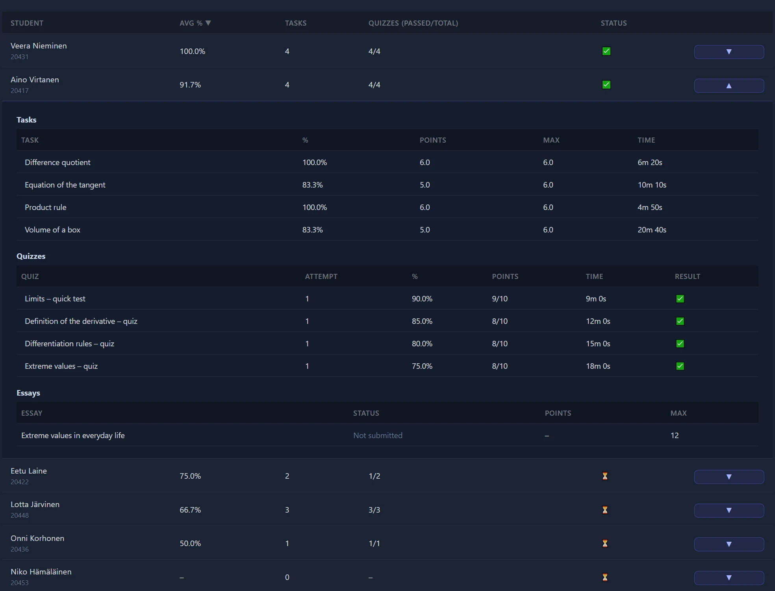Click student name Veera Nieminen
775x591 pixels.
coord(39,46)
